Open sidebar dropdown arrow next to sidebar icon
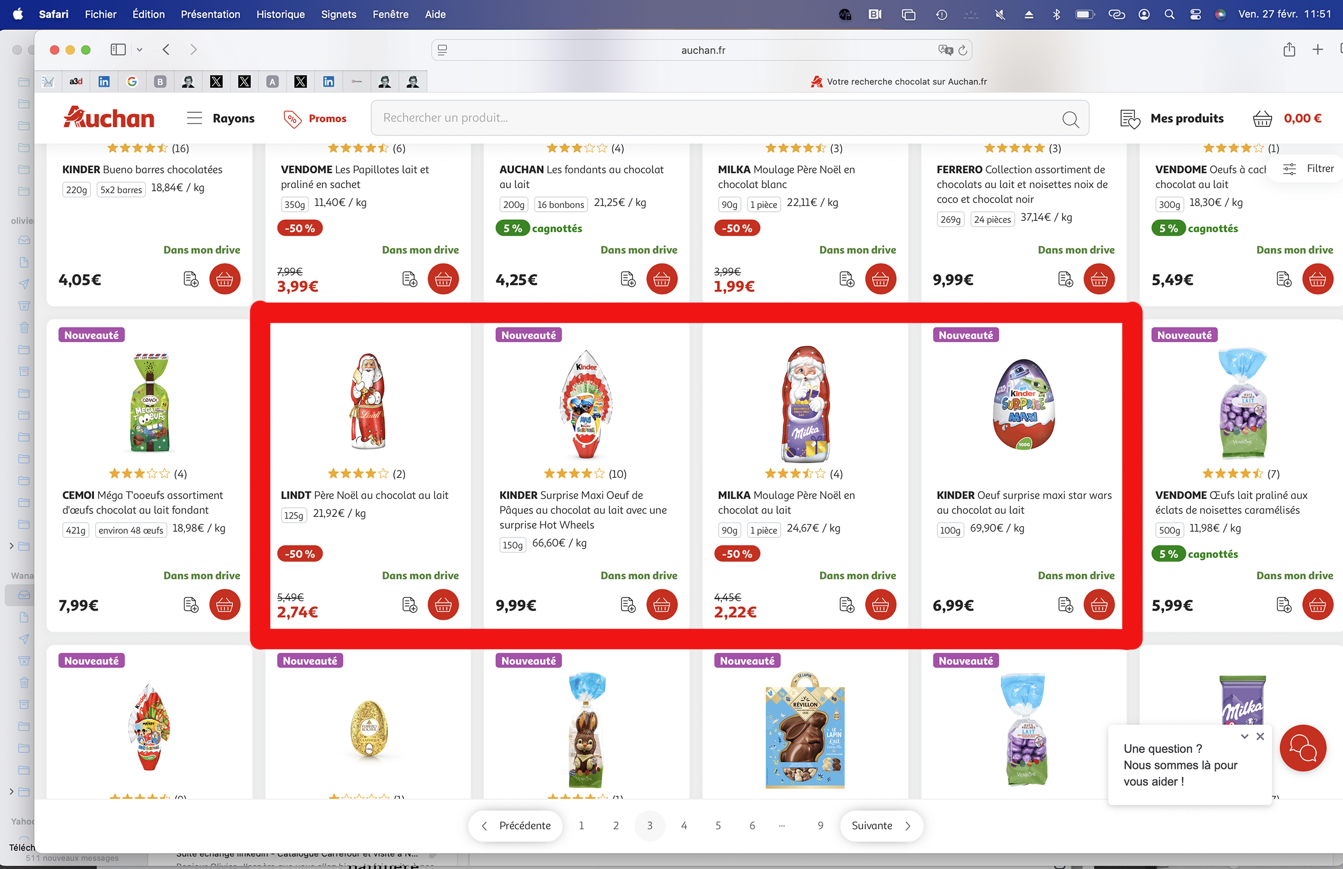This screenshot has width=1343, height=869. coord(139,49)
